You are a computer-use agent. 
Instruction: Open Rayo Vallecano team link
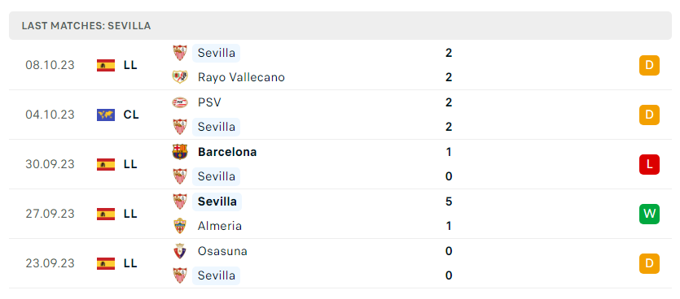(x=241, y=77)
